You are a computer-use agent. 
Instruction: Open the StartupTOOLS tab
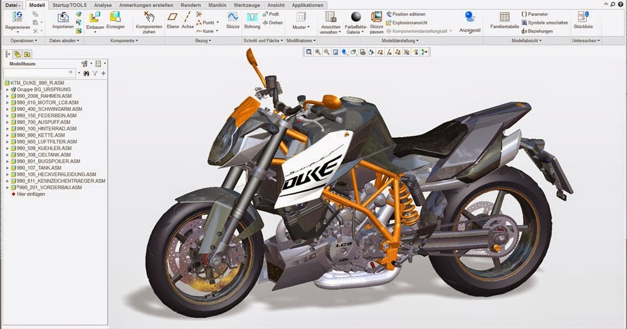pyautogui.click(x=70, y=5)
